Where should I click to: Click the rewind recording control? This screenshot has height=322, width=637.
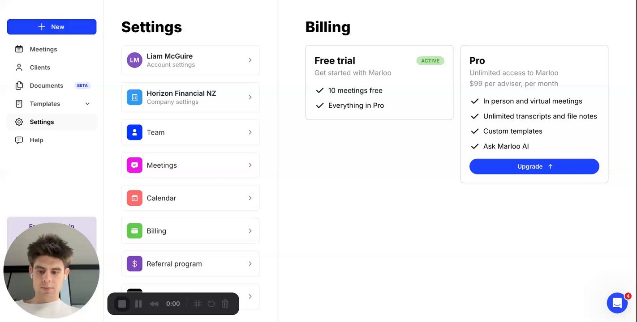coord(154,304)
